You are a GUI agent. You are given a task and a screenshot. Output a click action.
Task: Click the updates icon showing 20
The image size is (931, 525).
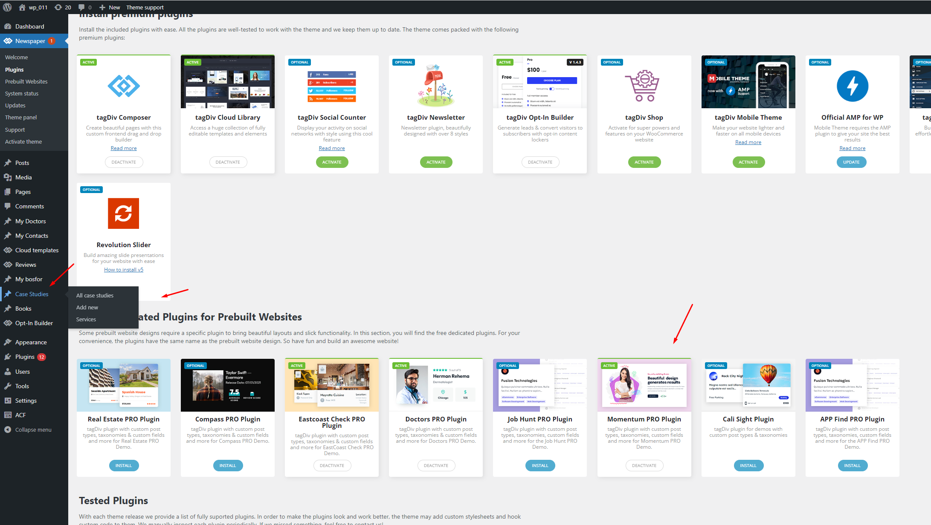pos(58,7)
